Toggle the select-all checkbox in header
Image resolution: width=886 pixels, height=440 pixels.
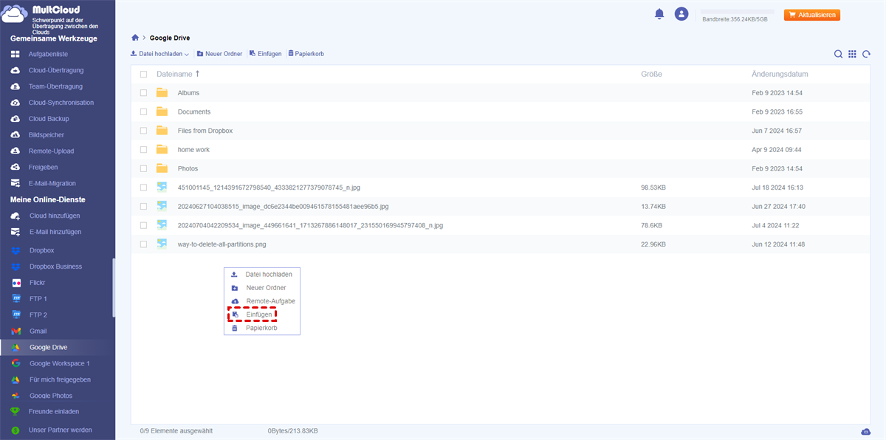[143, 75]
